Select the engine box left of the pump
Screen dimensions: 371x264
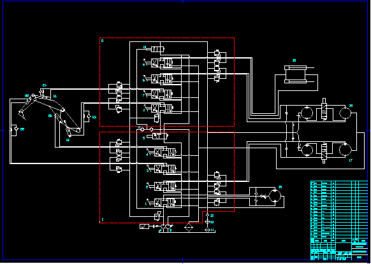pos(144,226)
